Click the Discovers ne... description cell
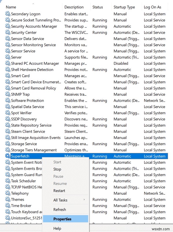 [x=76, y=119]
